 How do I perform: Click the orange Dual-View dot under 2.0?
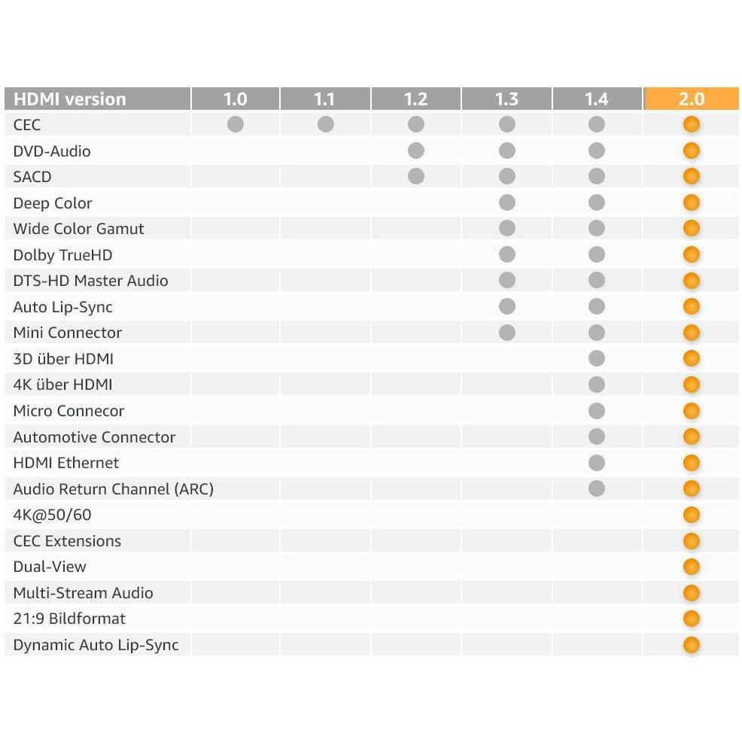(x=692, y=567)
